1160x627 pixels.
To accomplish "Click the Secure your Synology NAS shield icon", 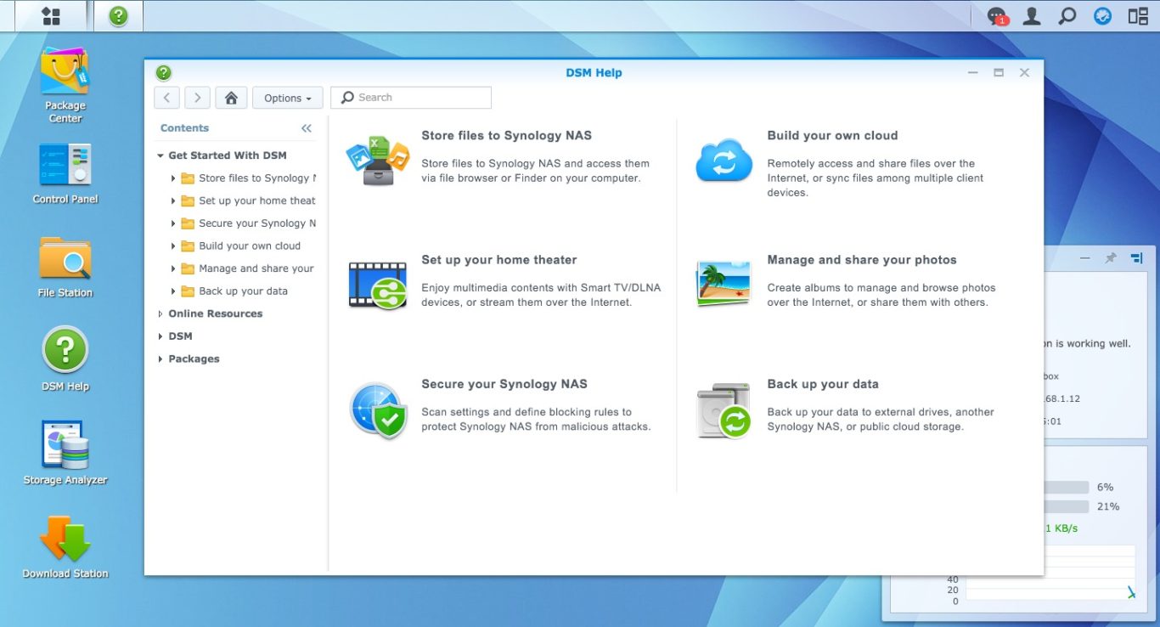I will [x=378, y=410].
